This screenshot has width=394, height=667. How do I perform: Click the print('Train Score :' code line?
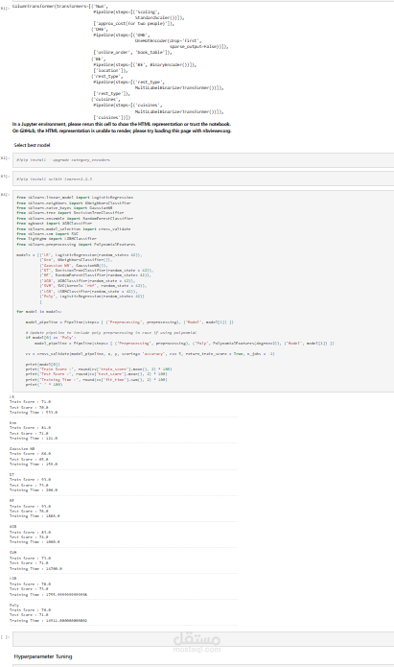click(x=99, y=369)
